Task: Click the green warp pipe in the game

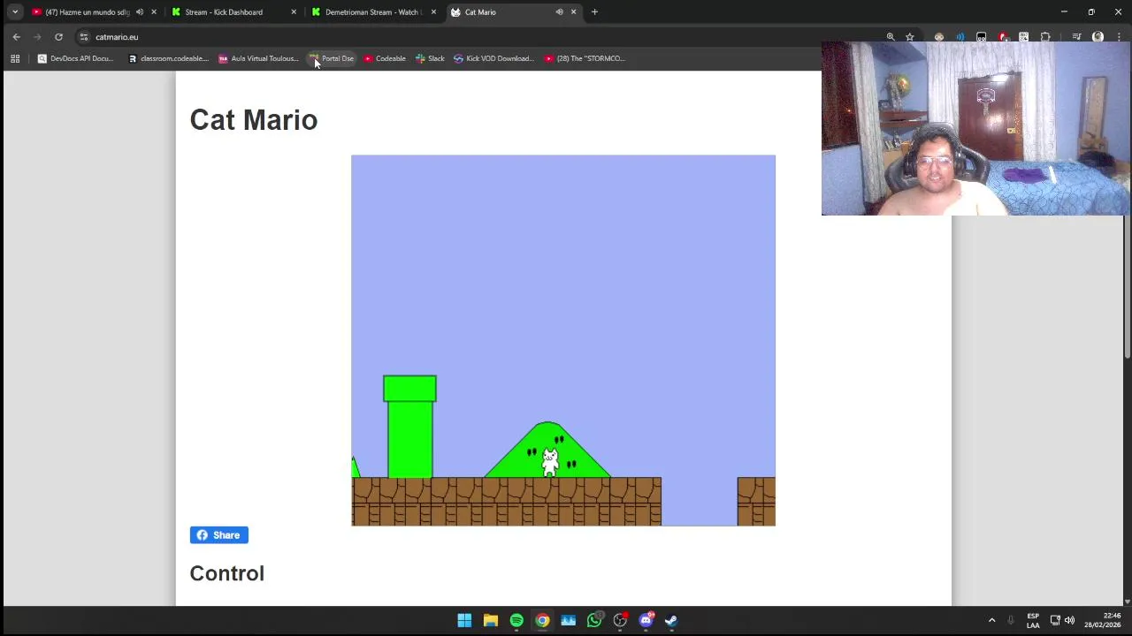Action: [x=409, y=426]
